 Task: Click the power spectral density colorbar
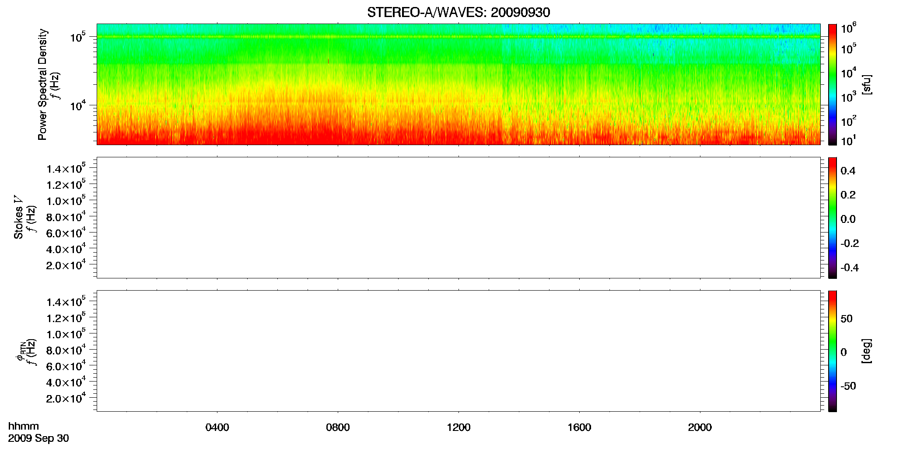click(x=833, y=84)
